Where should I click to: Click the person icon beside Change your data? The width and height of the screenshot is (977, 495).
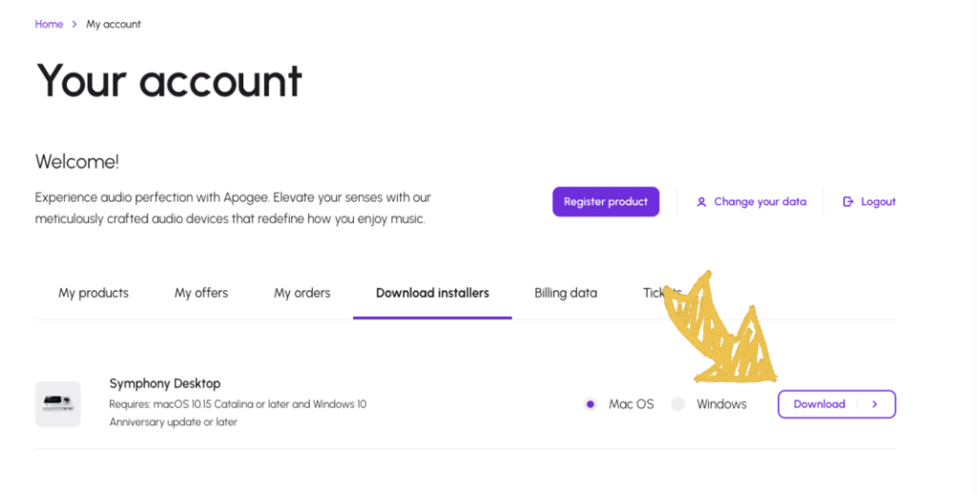[701, 202]
